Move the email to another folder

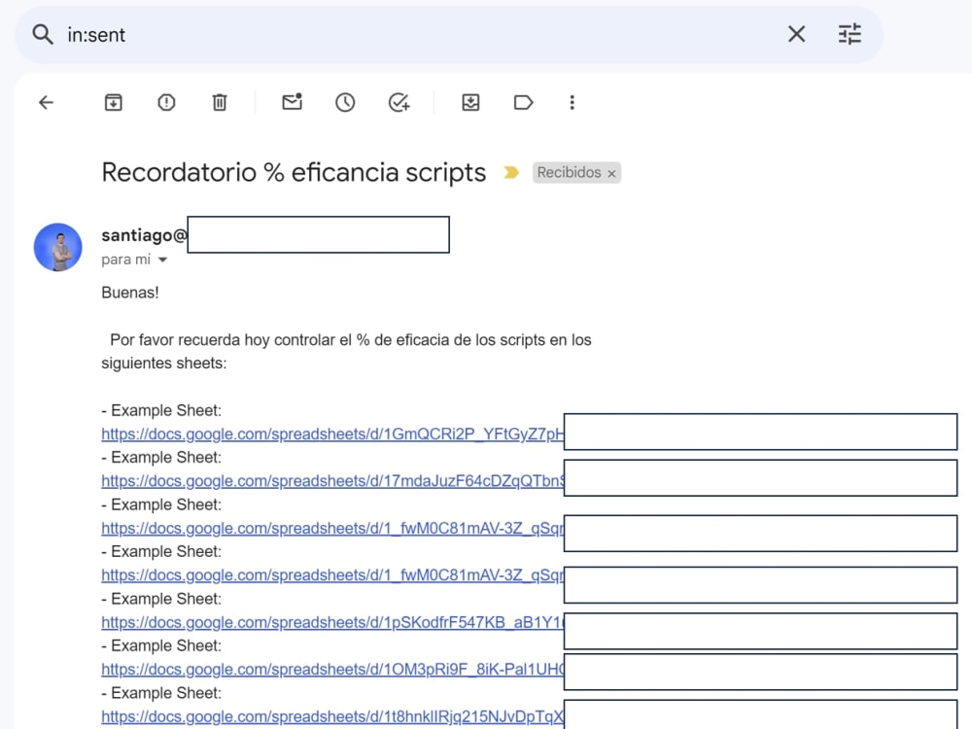[470, 102]
